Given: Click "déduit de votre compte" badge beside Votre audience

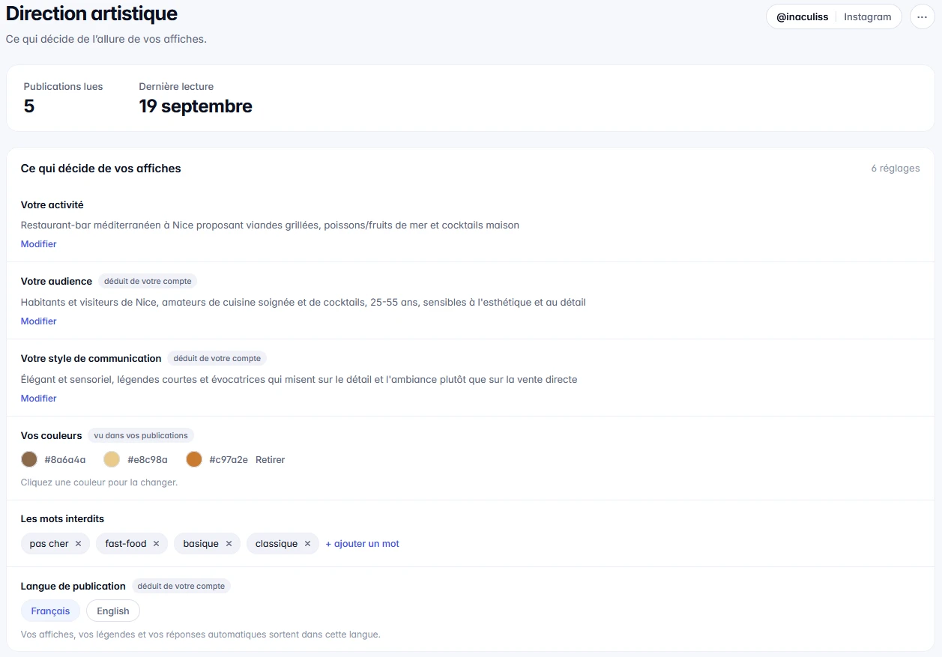Looking at the screenshot, I should tap(148, 282).
